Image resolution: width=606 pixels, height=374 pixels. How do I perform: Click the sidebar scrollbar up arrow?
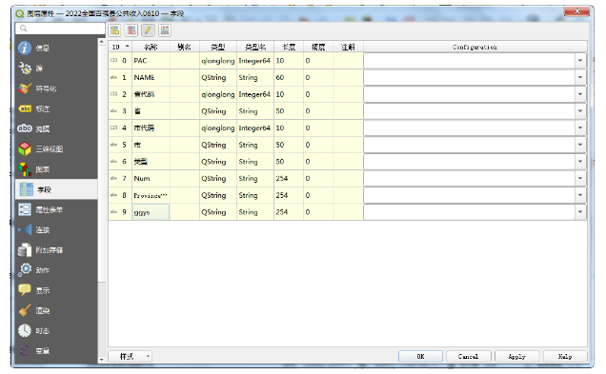[x=101, y=42]
